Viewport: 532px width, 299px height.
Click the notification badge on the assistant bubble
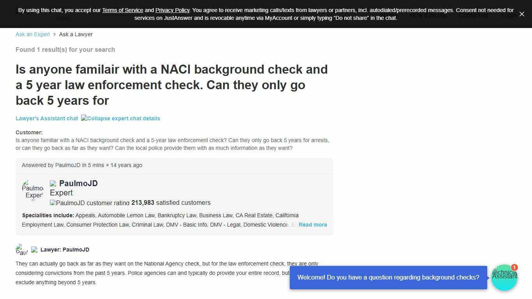coord(514,268)
